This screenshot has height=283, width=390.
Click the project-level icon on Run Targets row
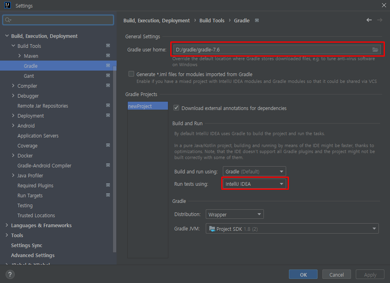[108, 195]
